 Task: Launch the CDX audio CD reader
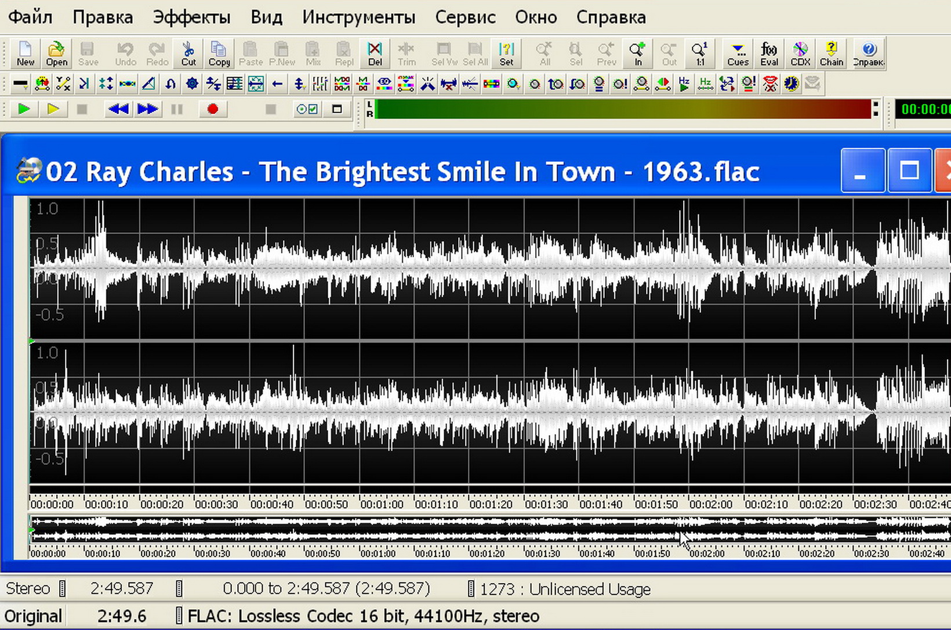pos(800,54)
